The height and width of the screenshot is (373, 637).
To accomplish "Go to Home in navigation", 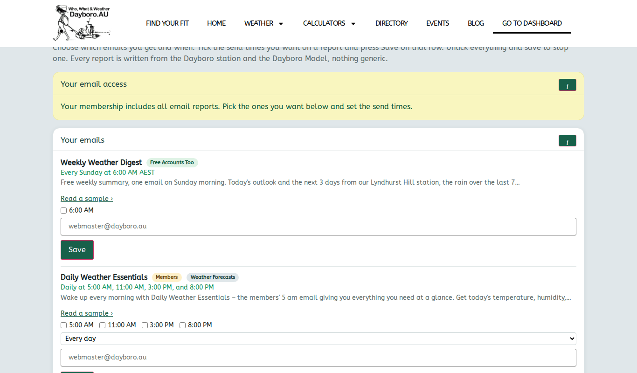I will tap(216, 23).
